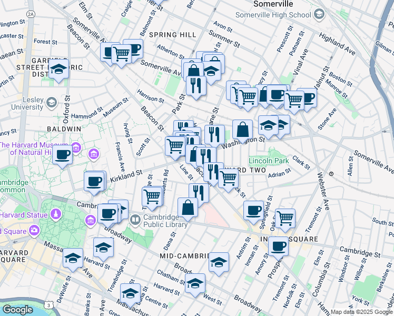This screenshot has height=316, width=394.
Task: Select coffee cup marker beside Harvard Museum
Action: click(x=63, y=155)
